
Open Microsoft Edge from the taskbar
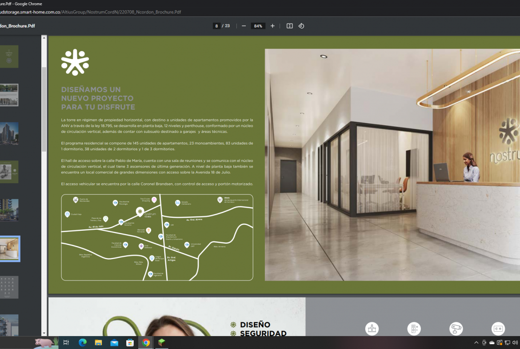[82, 342]
